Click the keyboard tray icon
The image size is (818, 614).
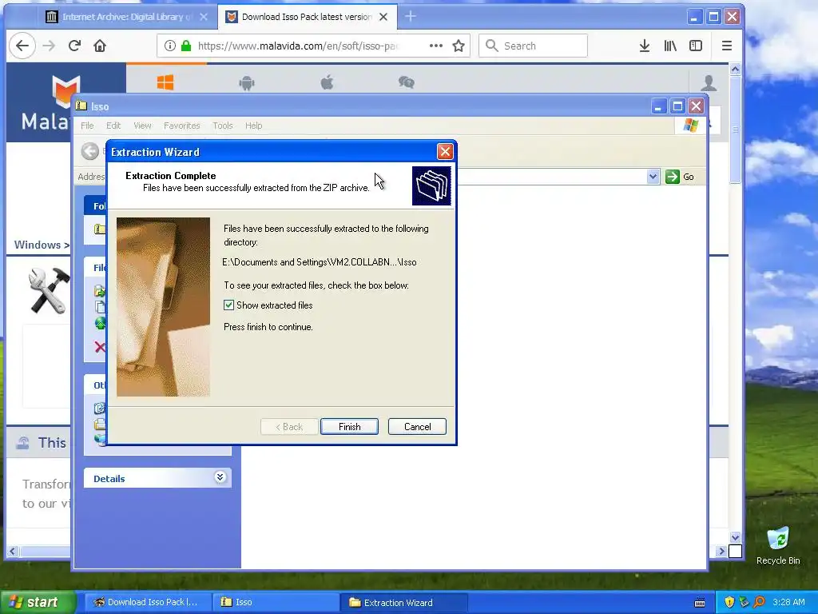700,603
